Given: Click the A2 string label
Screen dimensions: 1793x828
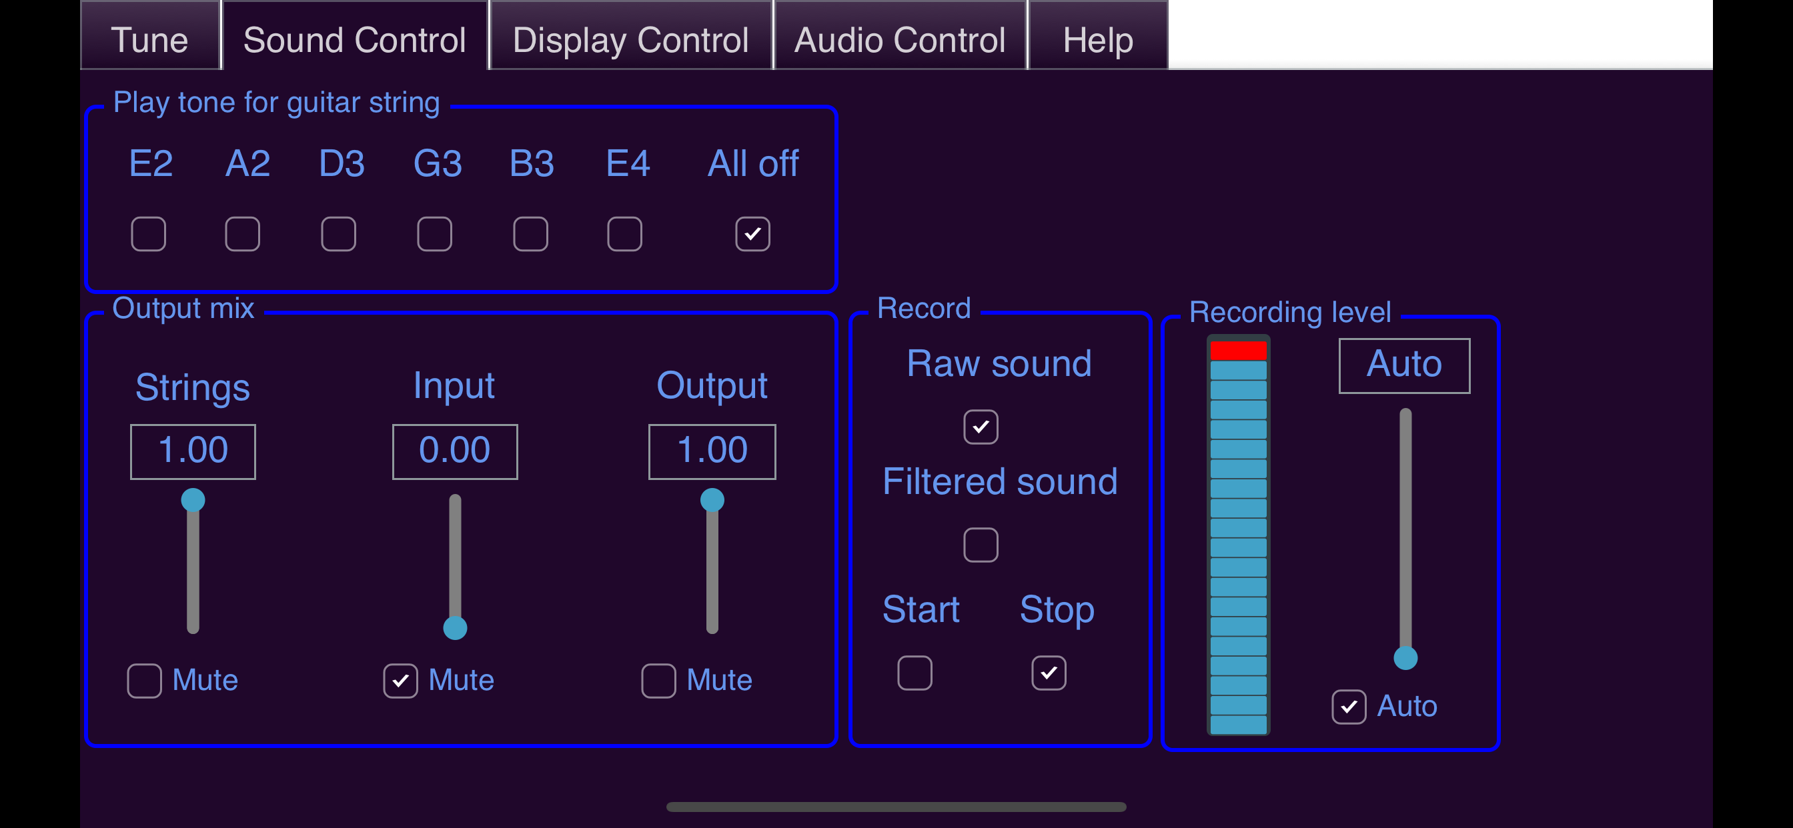Looking at the screenshot, I should tap(247, 164).
